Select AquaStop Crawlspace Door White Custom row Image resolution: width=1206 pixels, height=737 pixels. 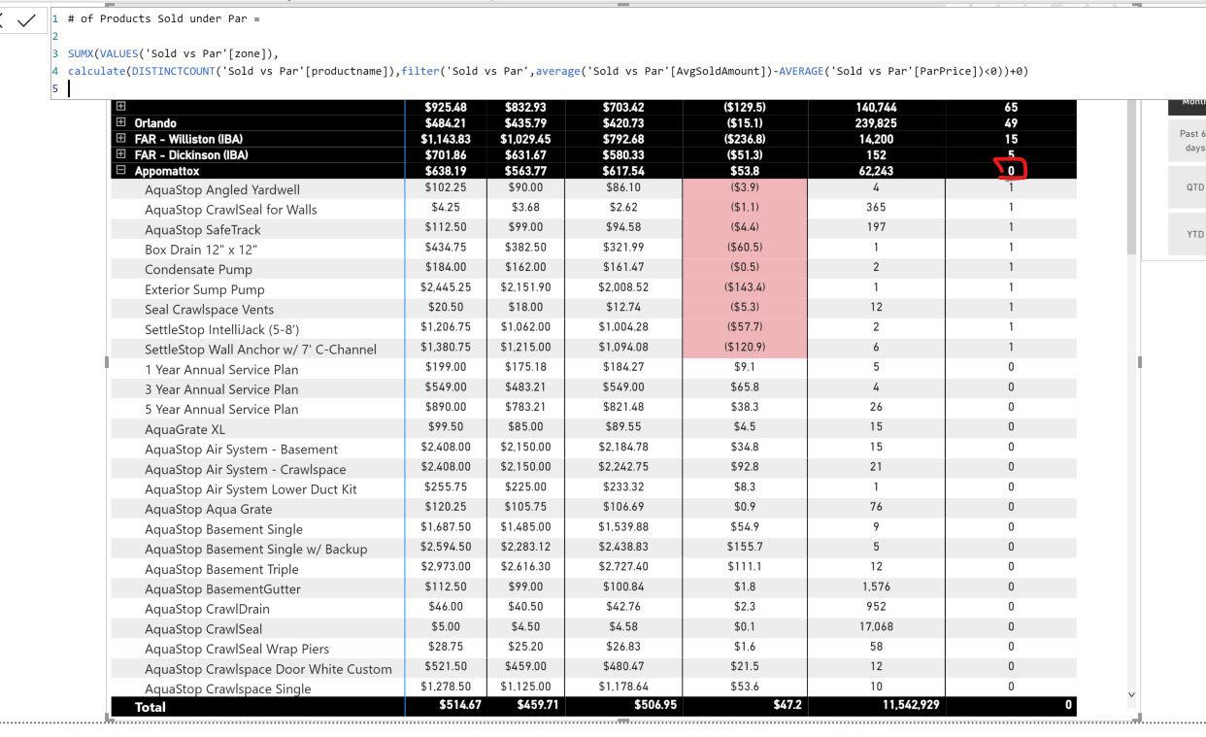point(269,668)
